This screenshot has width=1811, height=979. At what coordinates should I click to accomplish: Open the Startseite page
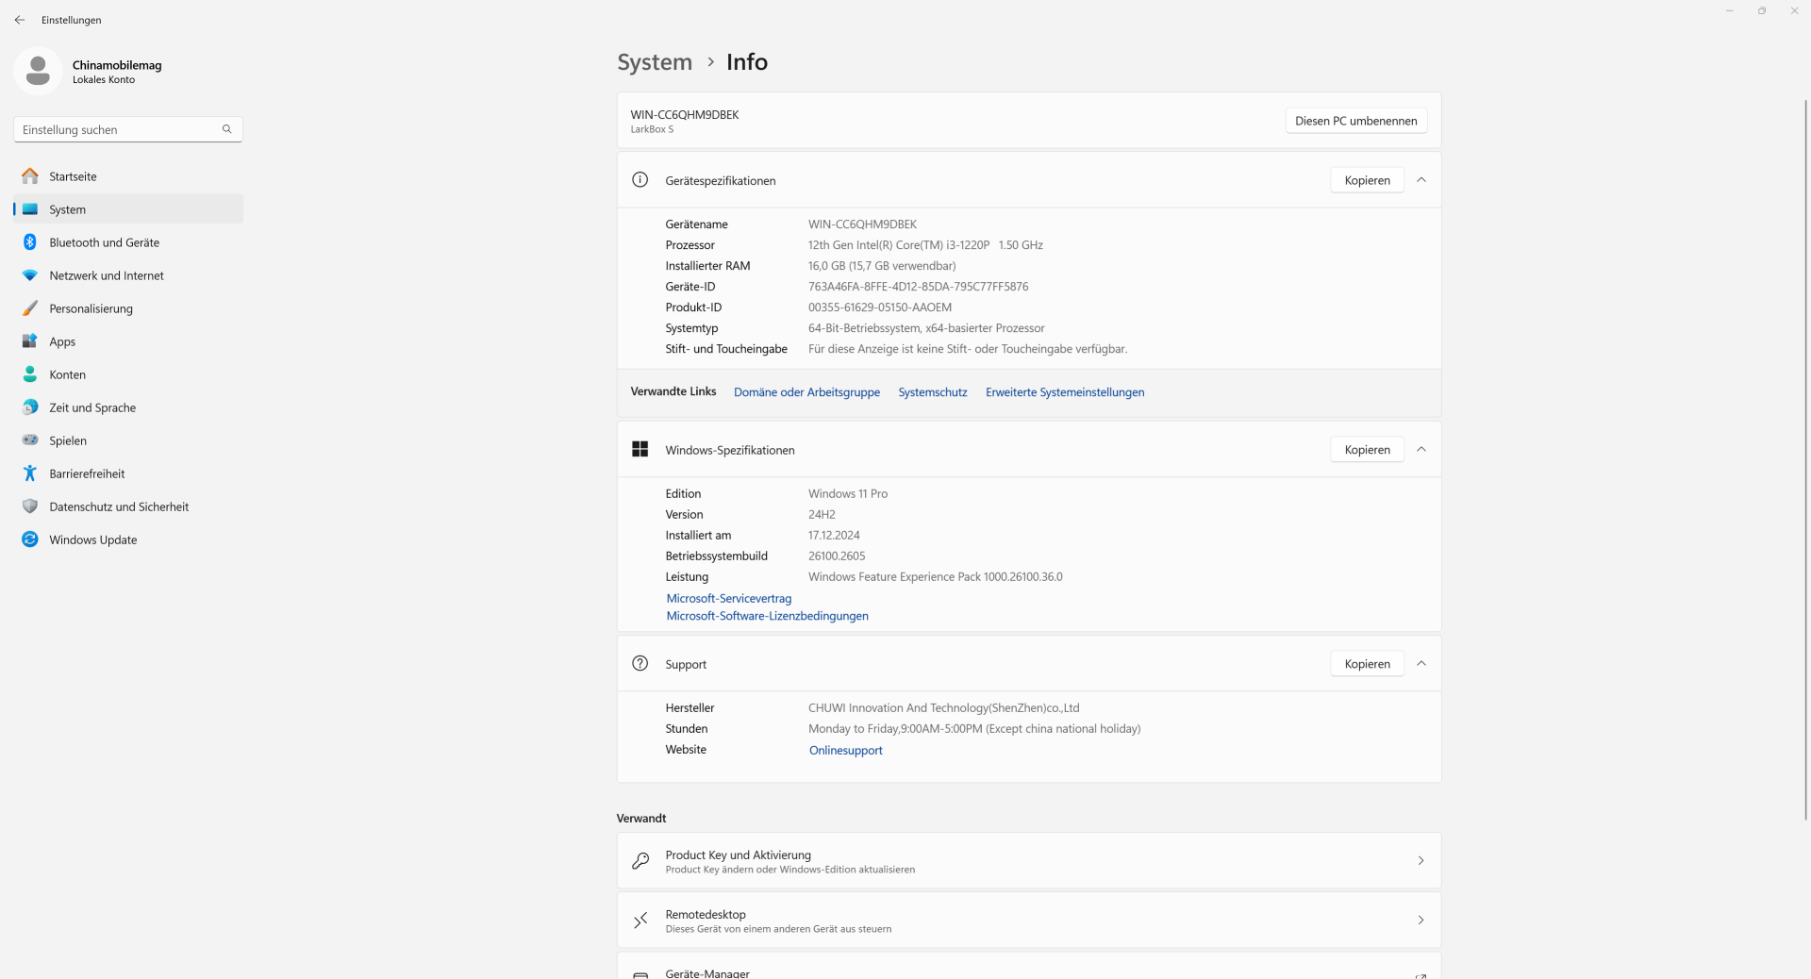[128, 176]
